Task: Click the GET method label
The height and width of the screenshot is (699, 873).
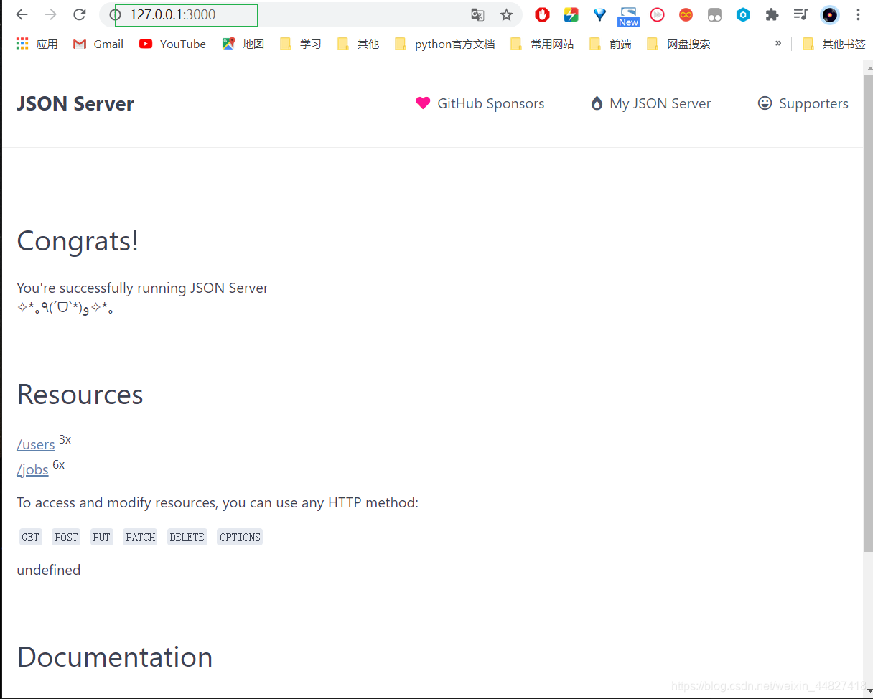Action: click(x=31, y=537)
